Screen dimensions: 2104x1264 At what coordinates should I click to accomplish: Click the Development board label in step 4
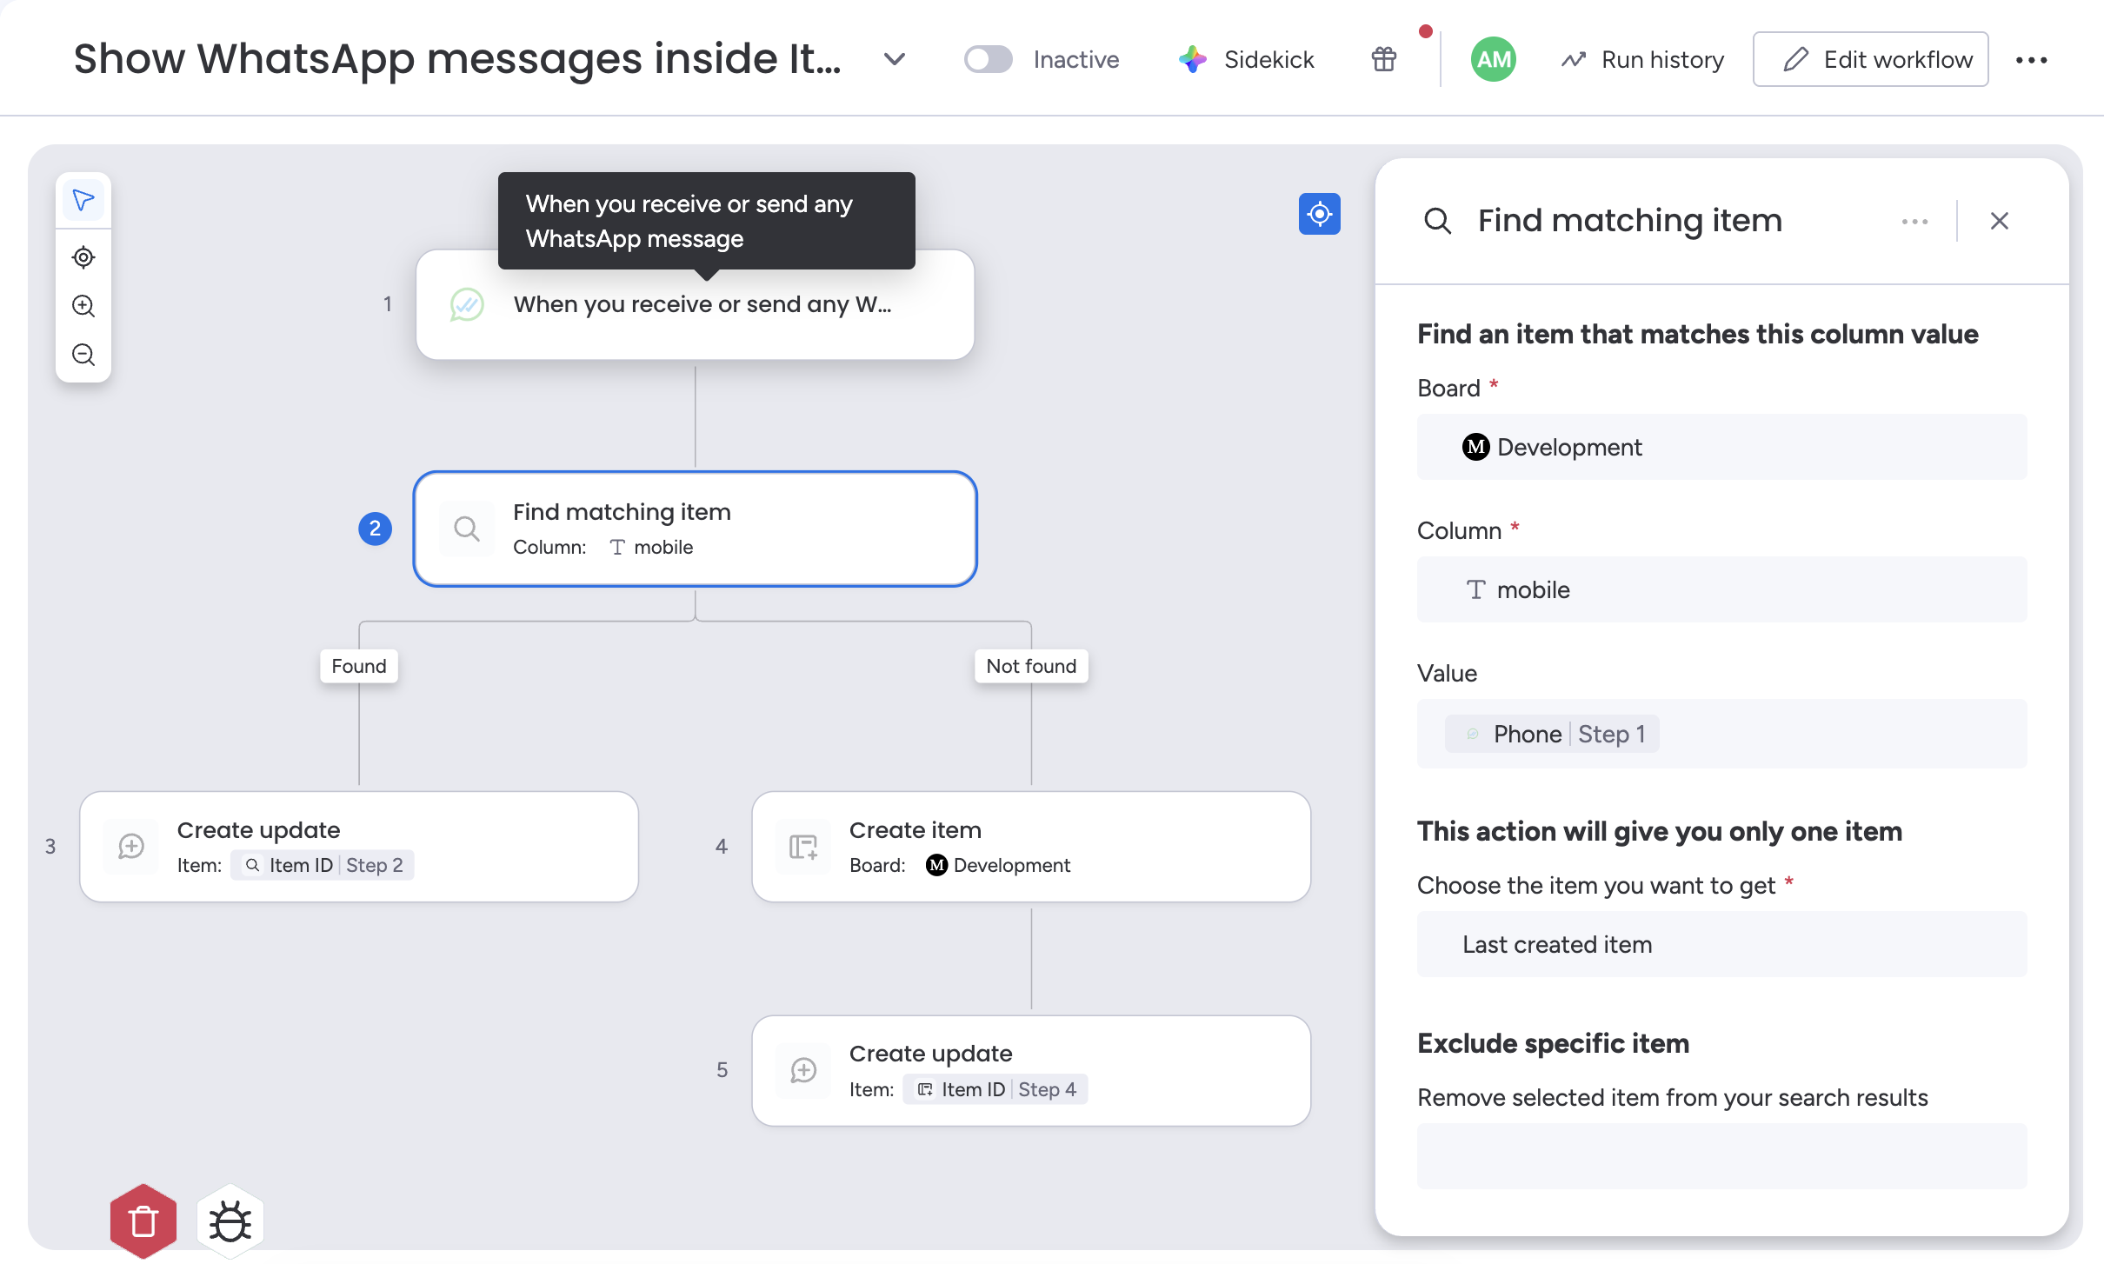[x=1011, y=865]
